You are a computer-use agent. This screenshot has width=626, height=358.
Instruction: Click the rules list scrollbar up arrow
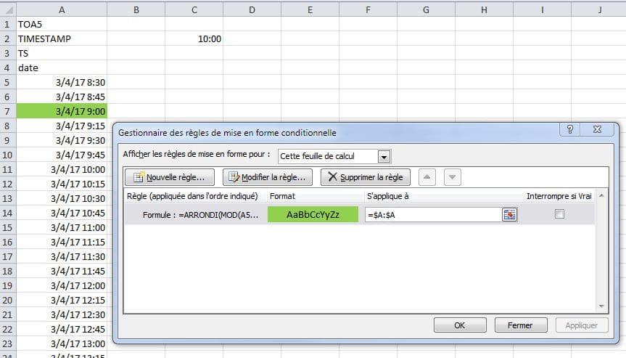(601, 195)
